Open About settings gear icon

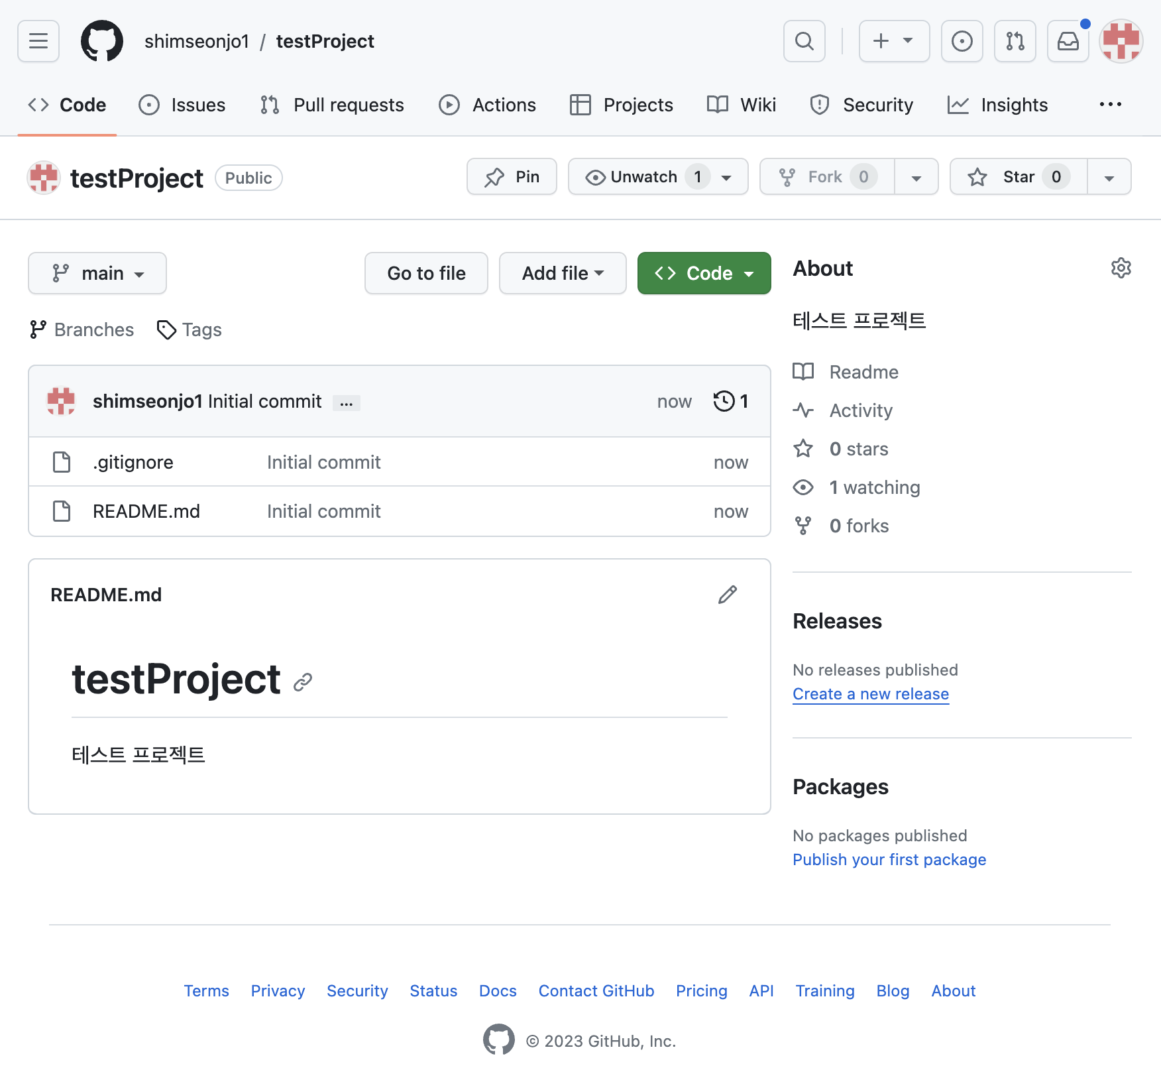pos(1121,268)
